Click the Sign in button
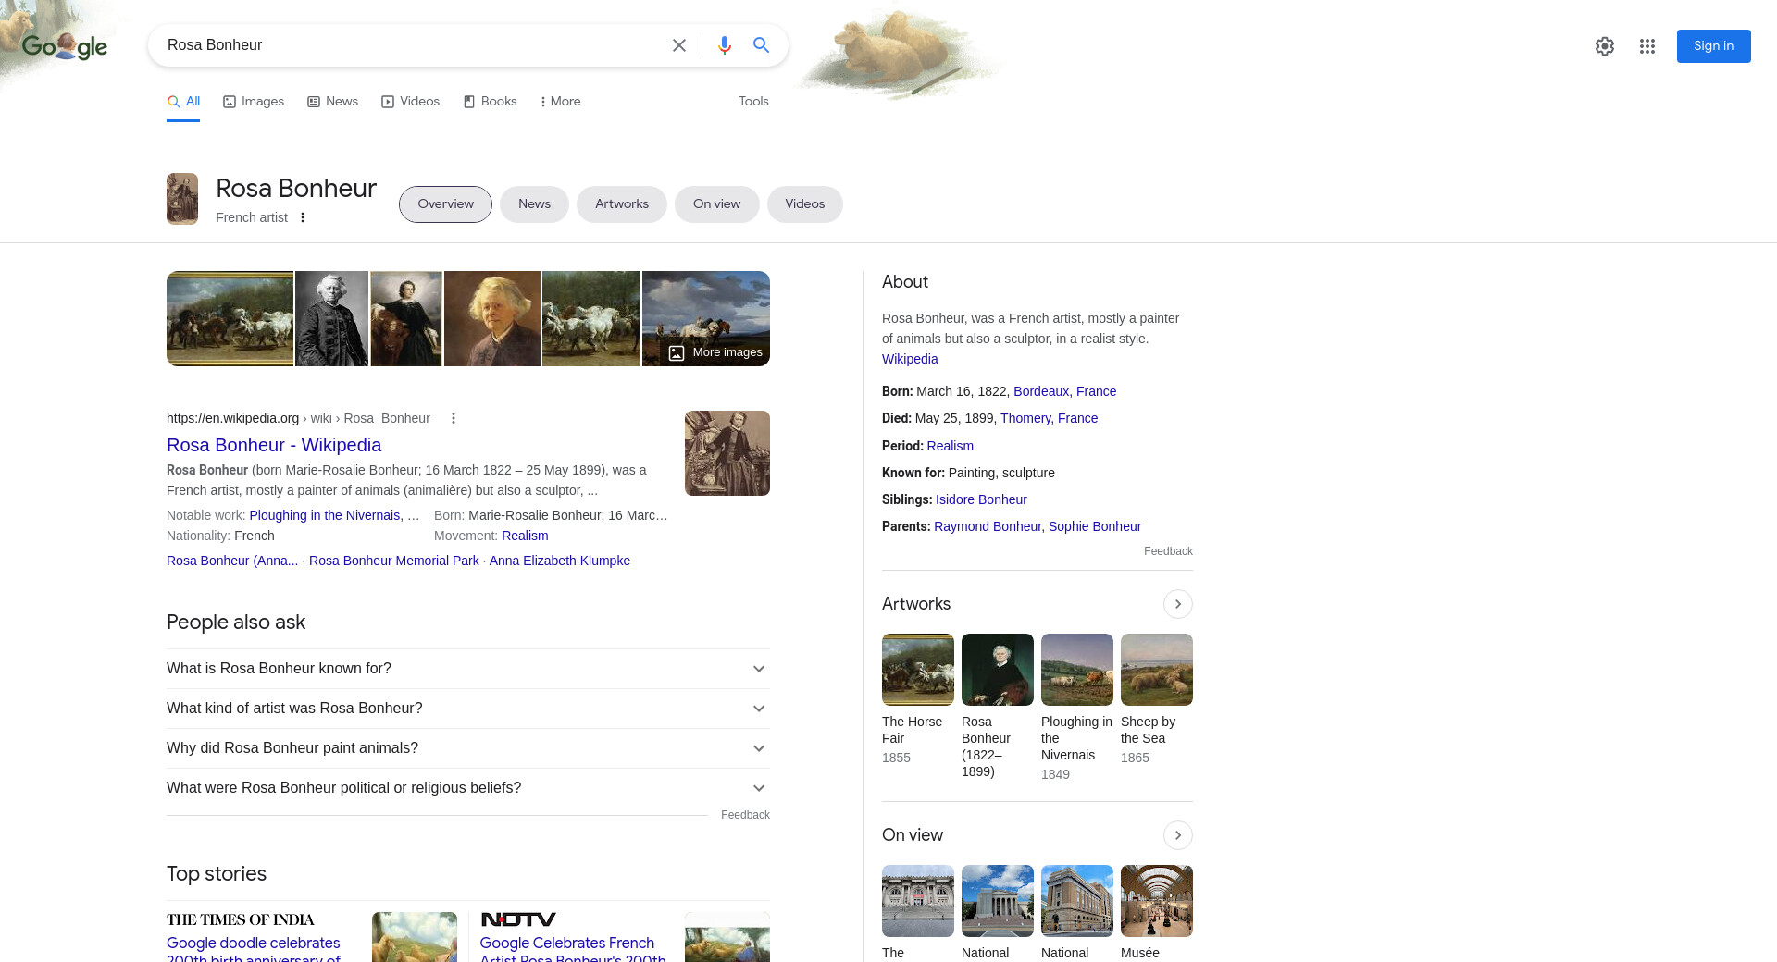Image resolution: width=1777 pixels, height=962 pixels. coord(1712,46)
